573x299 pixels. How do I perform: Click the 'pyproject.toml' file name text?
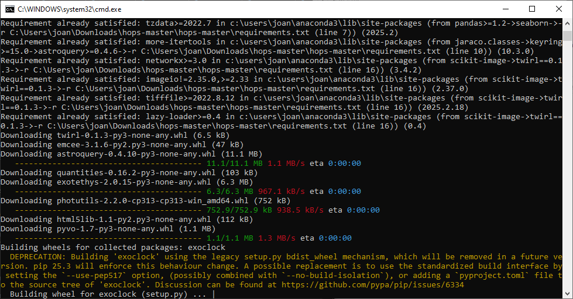492,276
